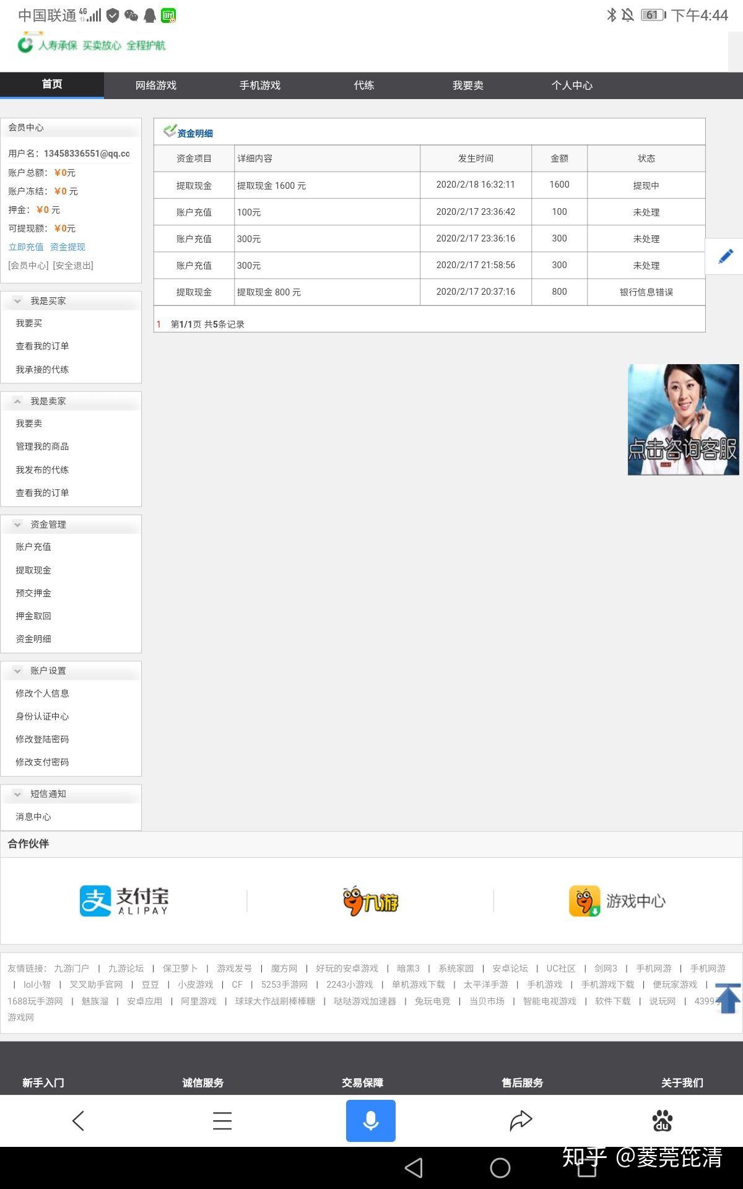743x1189 pixels.
Task: Click the 阿里游戏 friendly link
Action: [x=199, y=1001]
